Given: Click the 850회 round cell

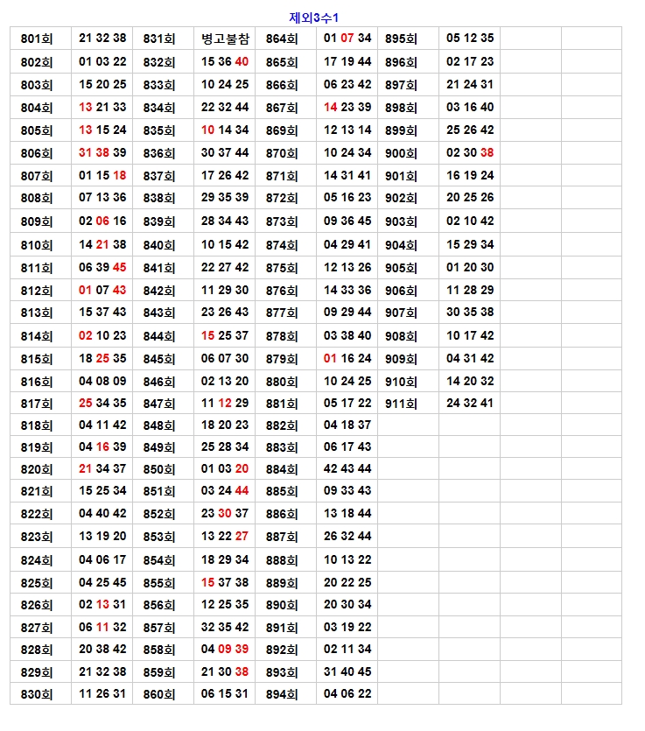Looking at the screenshot, I should (159, 468).
